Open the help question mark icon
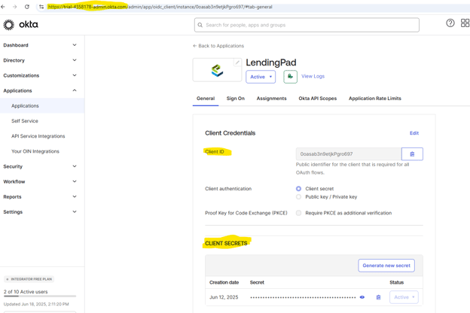This screenshot has height=313, width=470. (450, 23)
